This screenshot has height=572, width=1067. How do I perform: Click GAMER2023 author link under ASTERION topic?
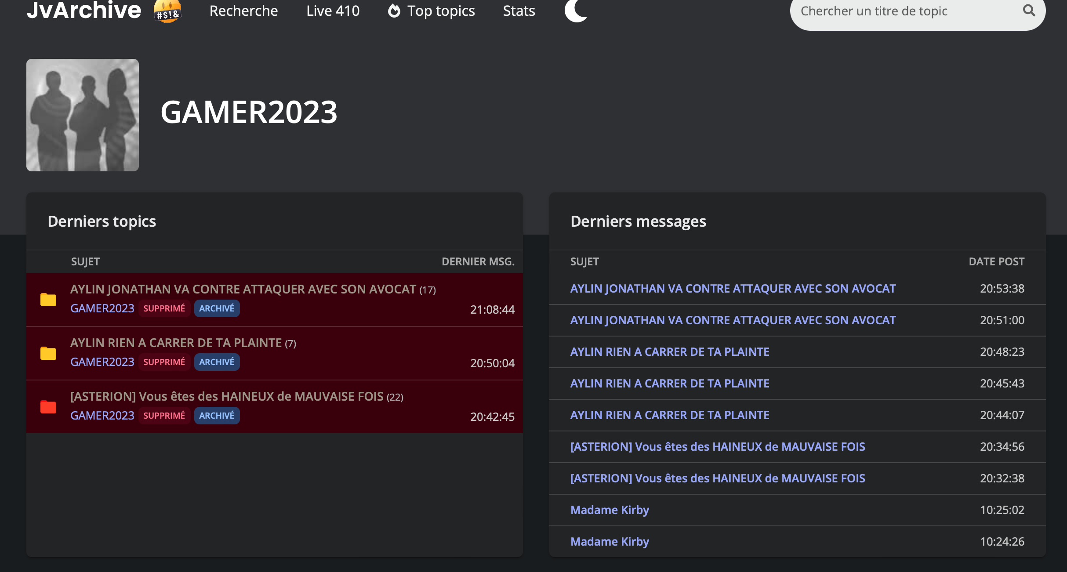point(102,416)
